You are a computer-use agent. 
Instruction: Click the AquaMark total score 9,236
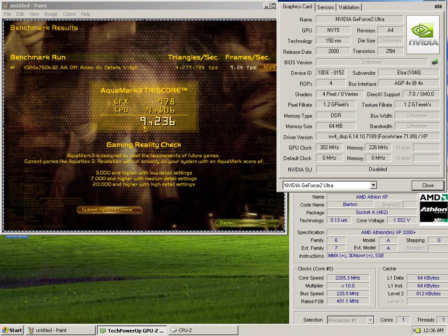point(157,122)
